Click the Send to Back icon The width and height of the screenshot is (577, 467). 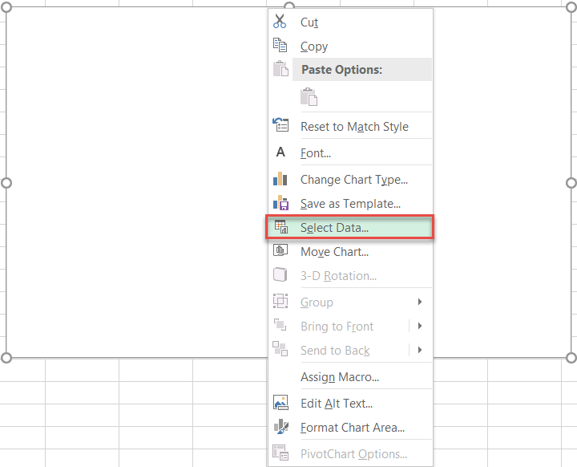click(x=280, y=349)
